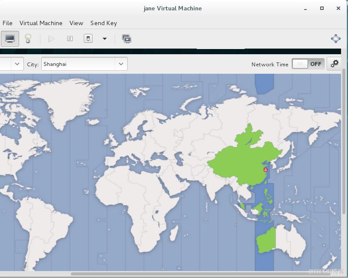Screen dimensions: 348x278
Task: Open the Send Key menu
Action: (x=104, y=23)
